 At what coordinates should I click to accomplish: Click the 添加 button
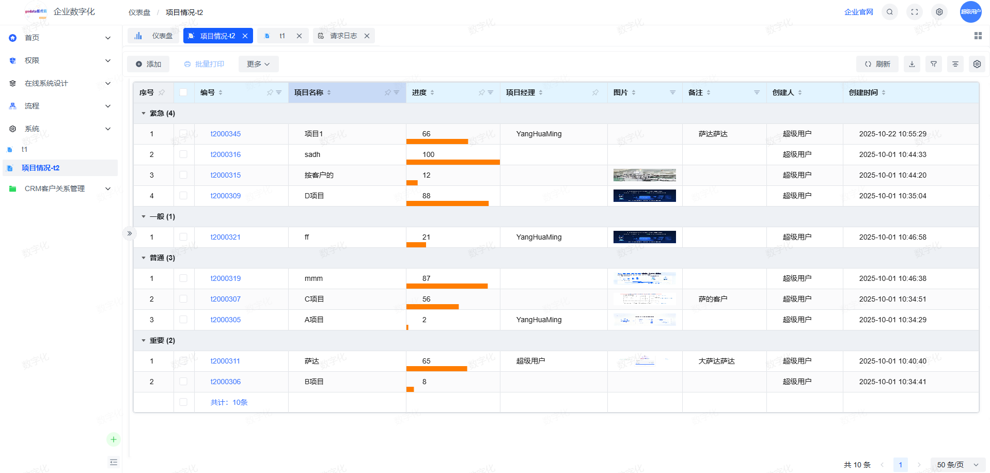(148, 64)
